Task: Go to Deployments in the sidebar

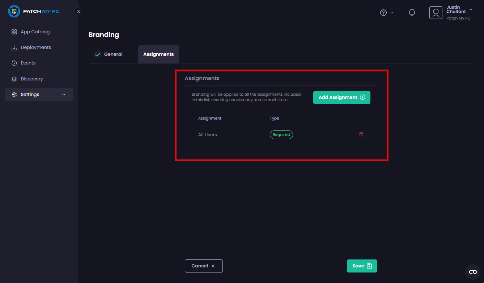Action: (x=35, y=47)
